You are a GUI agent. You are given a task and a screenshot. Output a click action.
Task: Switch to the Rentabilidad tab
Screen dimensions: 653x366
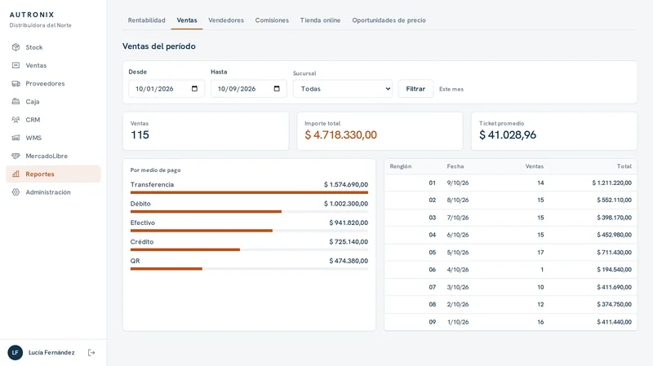[x=147, y=20]
